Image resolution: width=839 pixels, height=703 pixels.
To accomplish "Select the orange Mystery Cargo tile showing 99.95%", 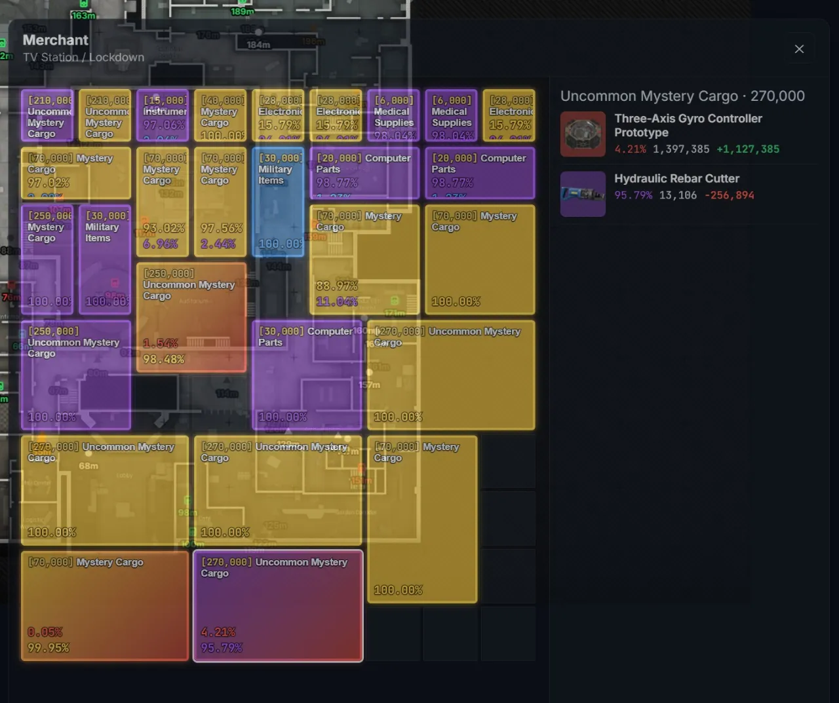I will pos(105,605).
